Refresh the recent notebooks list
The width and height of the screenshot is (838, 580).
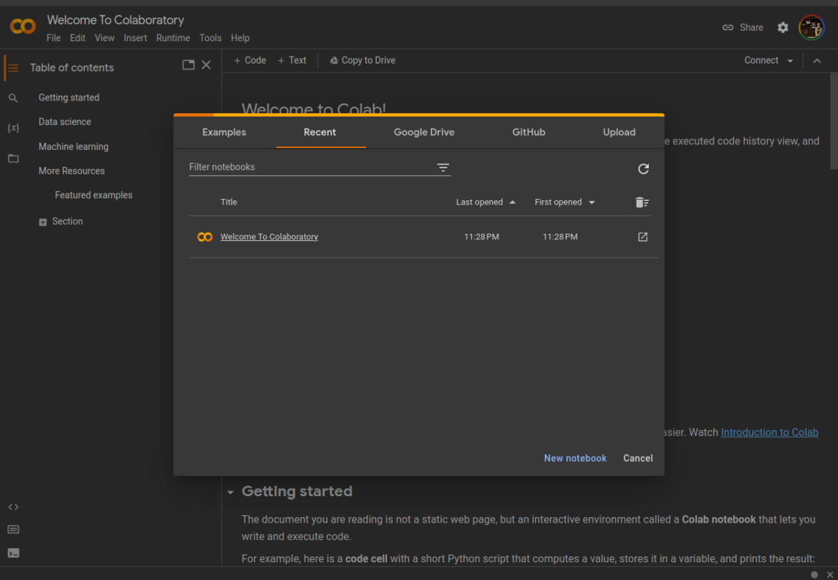click(643, 169)
